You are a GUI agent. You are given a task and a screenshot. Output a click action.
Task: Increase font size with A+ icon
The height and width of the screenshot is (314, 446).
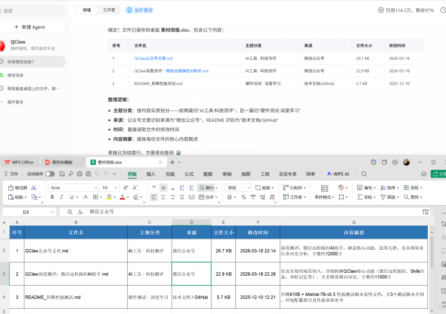126,187
